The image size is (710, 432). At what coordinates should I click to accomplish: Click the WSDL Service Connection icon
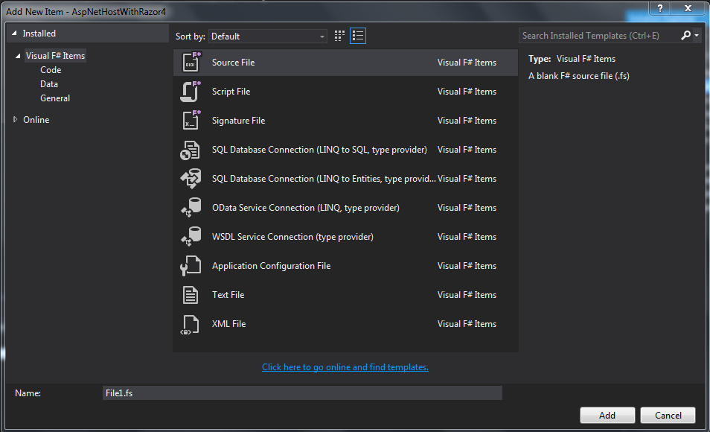click(191, 237)
